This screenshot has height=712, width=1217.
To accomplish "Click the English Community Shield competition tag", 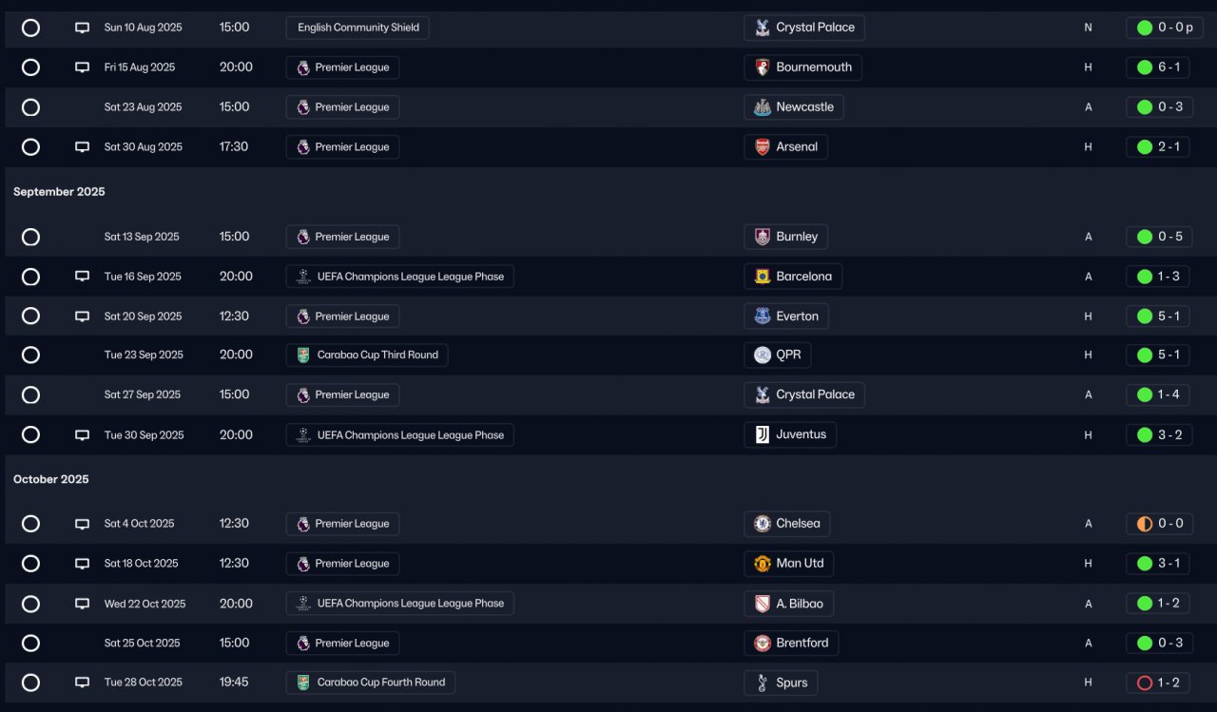I will pos(357,28).
